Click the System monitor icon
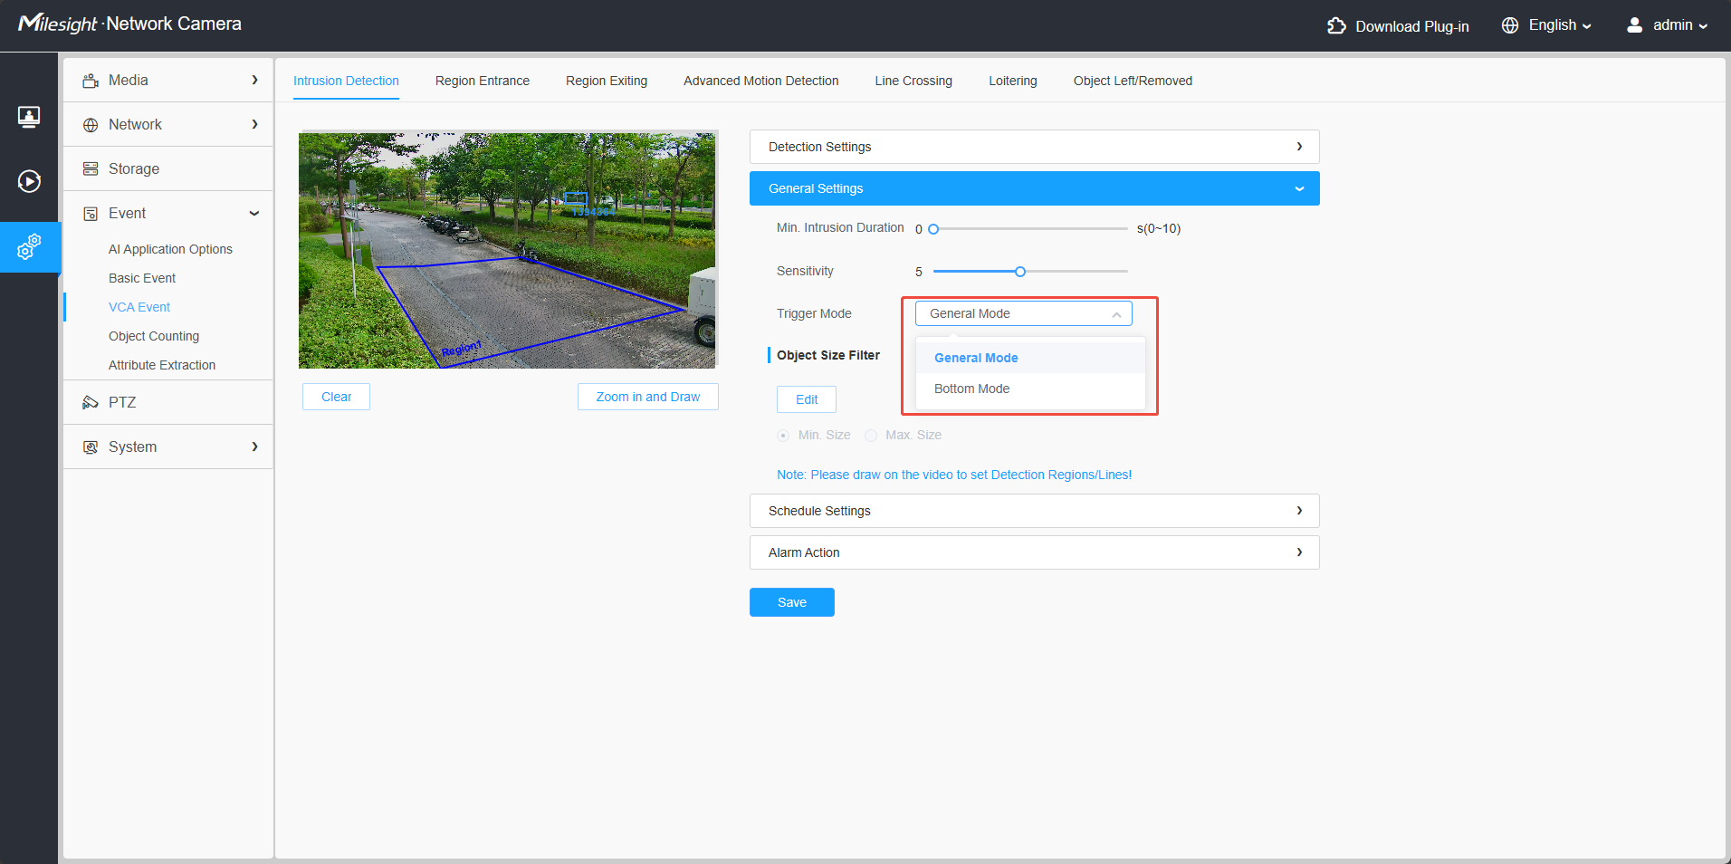The image size is (1731, 864). (x=91, y=447)
